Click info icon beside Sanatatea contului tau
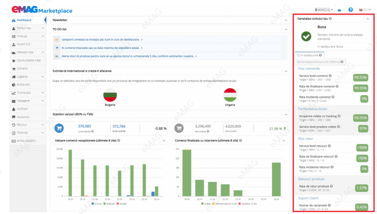This screenshot has width=377, height=214. pos(330,19)
